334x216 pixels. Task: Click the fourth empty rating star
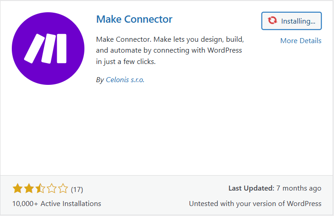[52, 188]
